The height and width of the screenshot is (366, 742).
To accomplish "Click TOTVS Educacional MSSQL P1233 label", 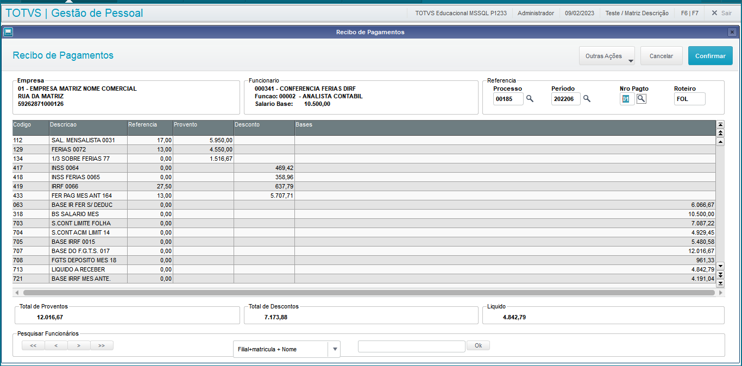I will tap(461, 13).
